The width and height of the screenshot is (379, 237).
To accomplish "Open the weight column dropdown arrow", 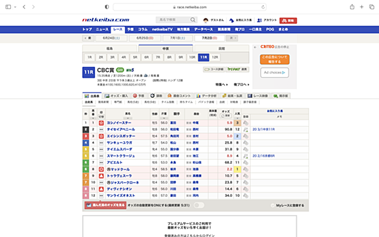I will [x=164, y=118].
